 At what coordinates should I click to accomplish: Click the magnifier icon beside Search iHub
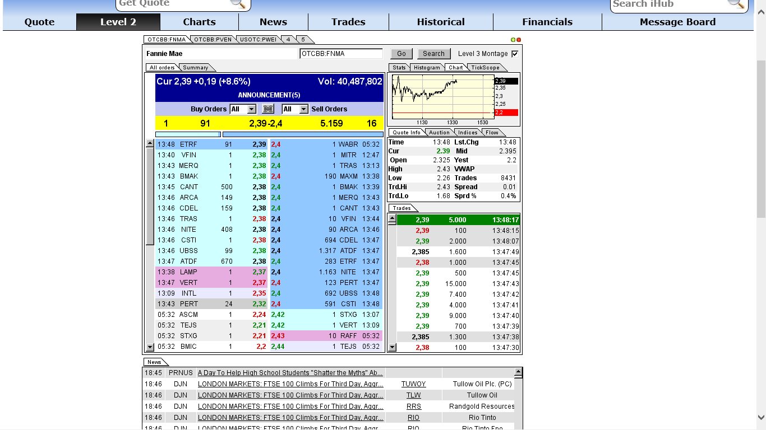click(736, 3)
